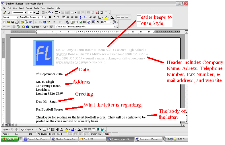
Task: Draw an oval shape
Action: point(49,129)
